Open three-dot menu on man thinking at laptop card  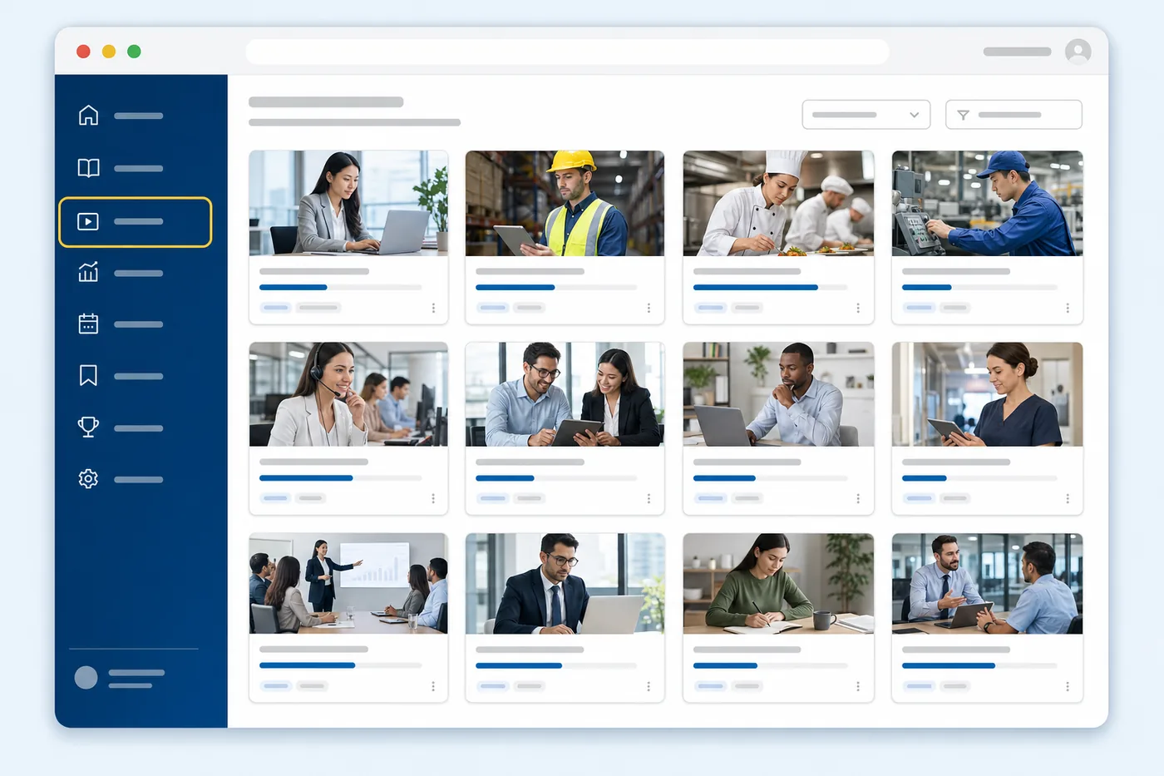(x=858, y=498)
